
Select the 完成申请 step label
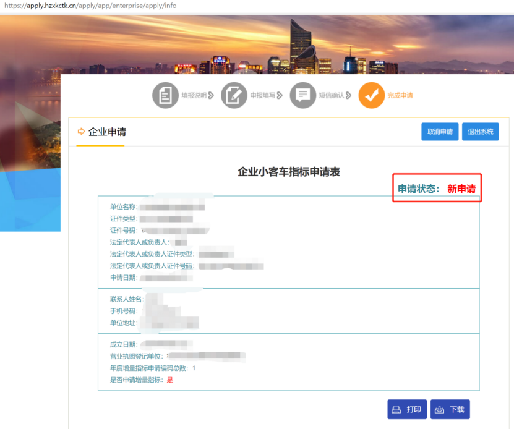(x=400, y=96)
